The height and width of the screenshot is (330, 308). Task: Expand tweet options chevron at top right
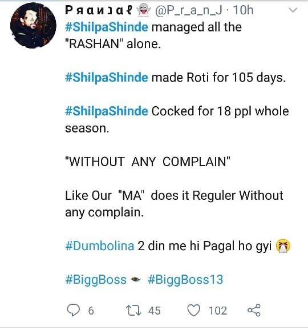[293, 10]
